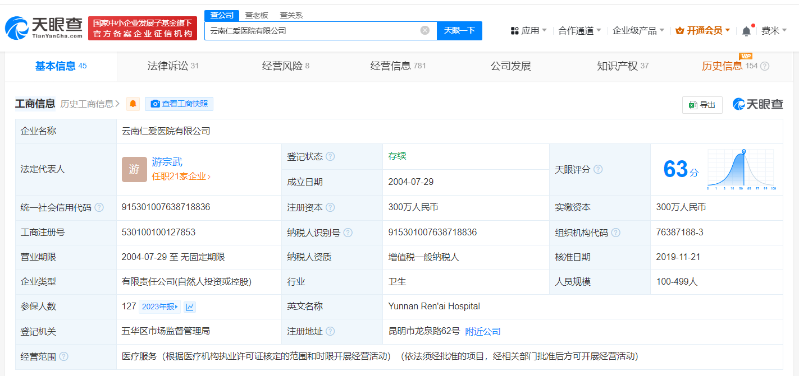Viewport: 799px width, 376px height.
Task: Click the orange alert bell beside 历史工商信息
Action: tap(133, 104)
